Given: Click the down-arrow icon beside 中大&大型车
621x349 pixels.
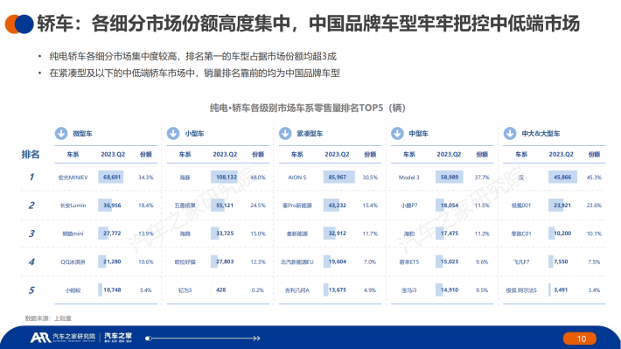Looking at the screenshot, I should click(x=510, y=134).
